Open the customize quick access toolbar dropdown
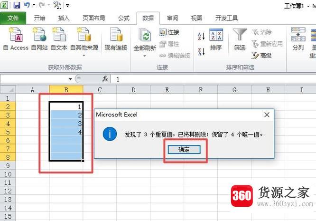This screenshot has height=221, width=316. [x=67, y=5]
